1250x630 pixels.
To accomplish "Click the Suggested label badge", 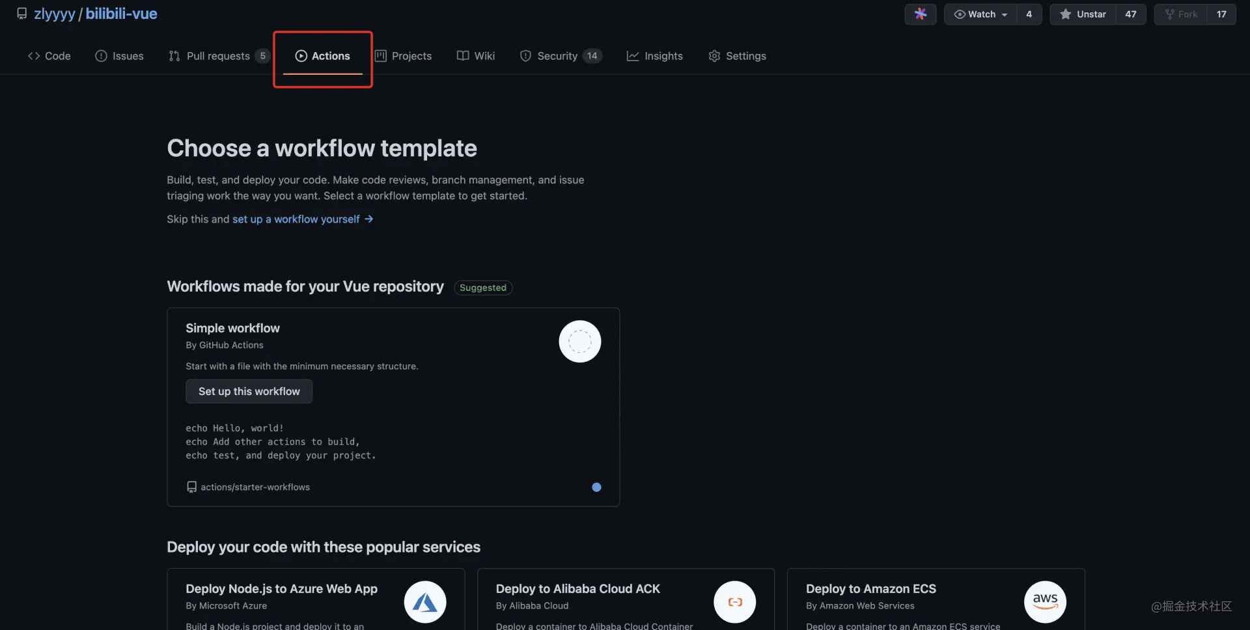I will pyautogui.click(x=483, y=288).
